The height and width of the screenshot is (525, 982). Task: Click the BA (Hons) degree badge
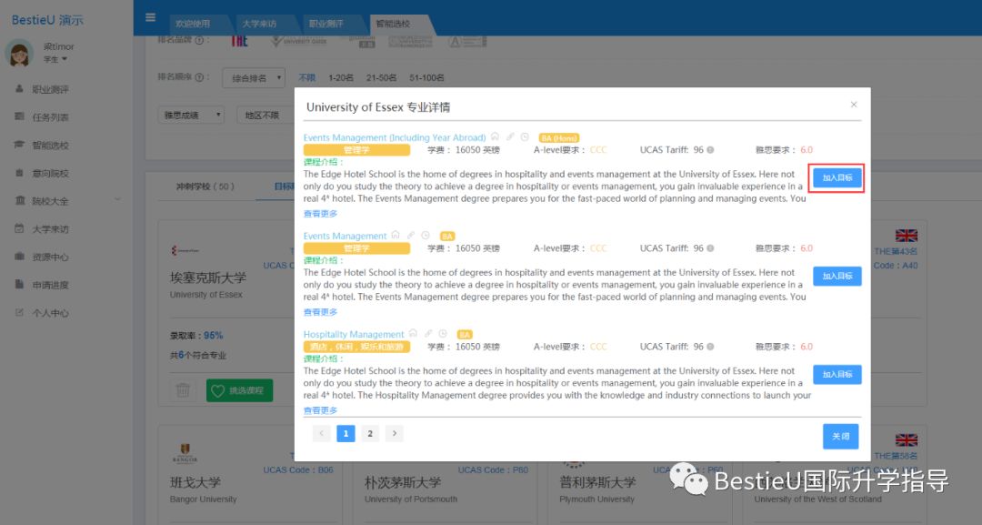[x=558, y=137]
